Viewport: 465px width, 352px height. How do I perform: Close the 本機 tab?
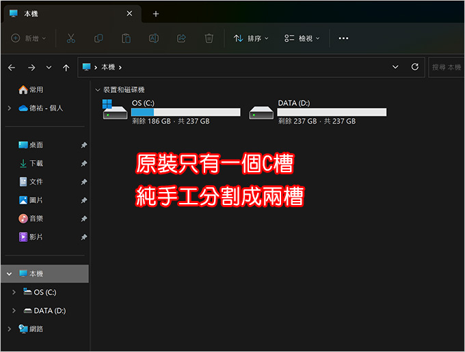pyautogui.click(x=129, y=14)
